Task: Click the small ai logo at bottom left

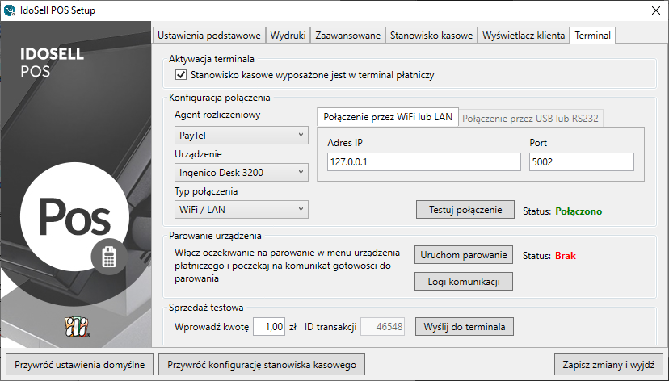Action: click(x=75, y=328)
